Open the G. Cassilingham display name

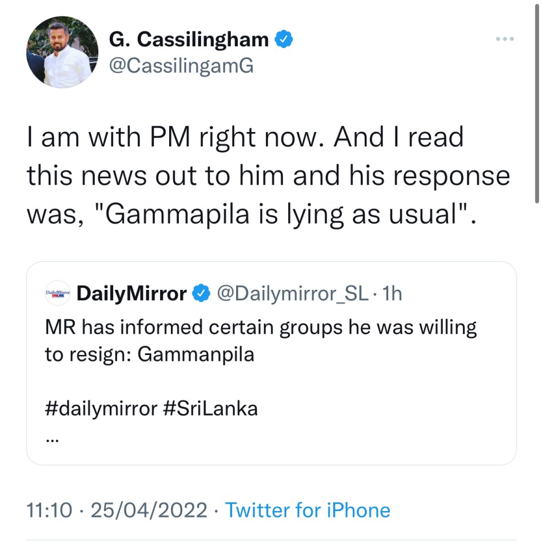click(x=189, y=39)
